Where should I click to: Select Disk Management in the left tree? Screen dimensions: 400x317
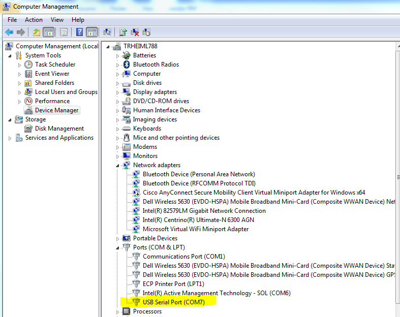[x=59, y=129]
